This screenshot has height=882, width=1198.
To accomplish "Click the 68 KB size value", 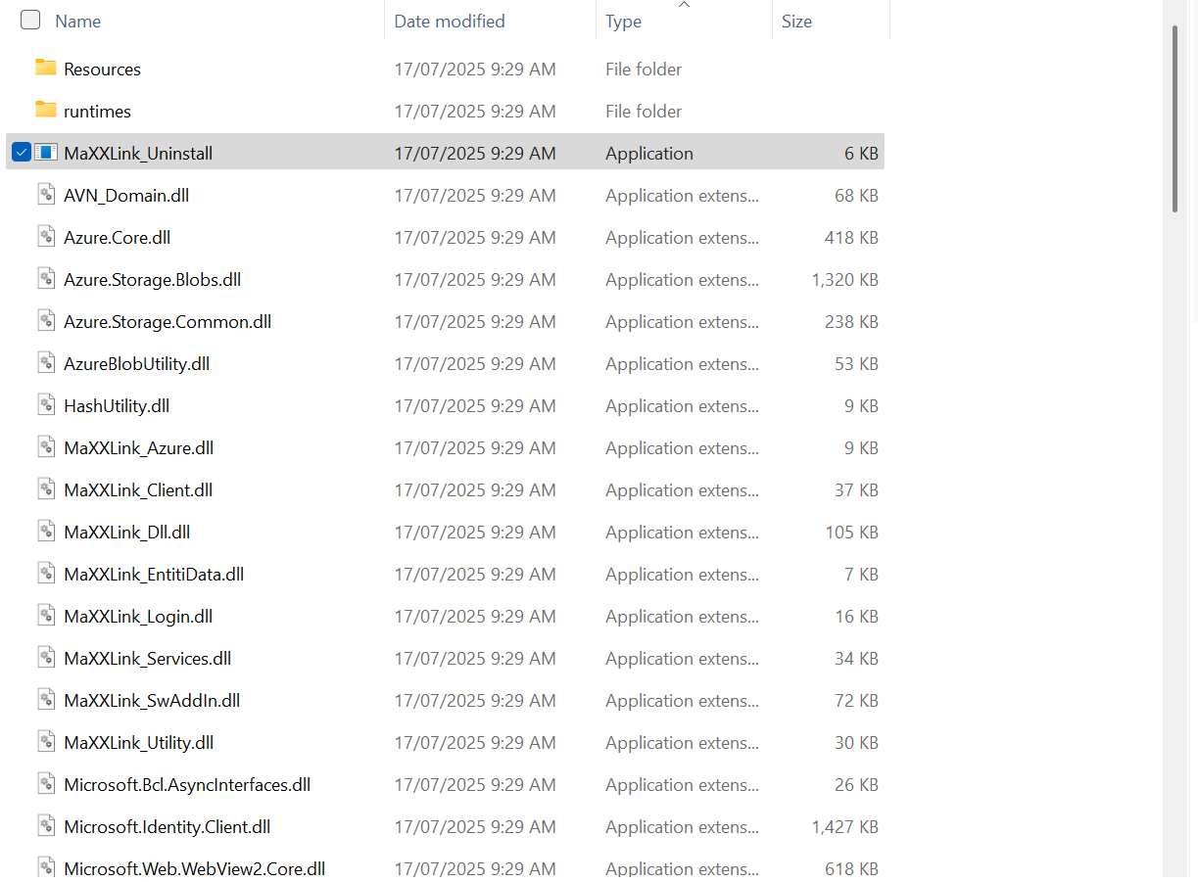I will pos(856,196).
